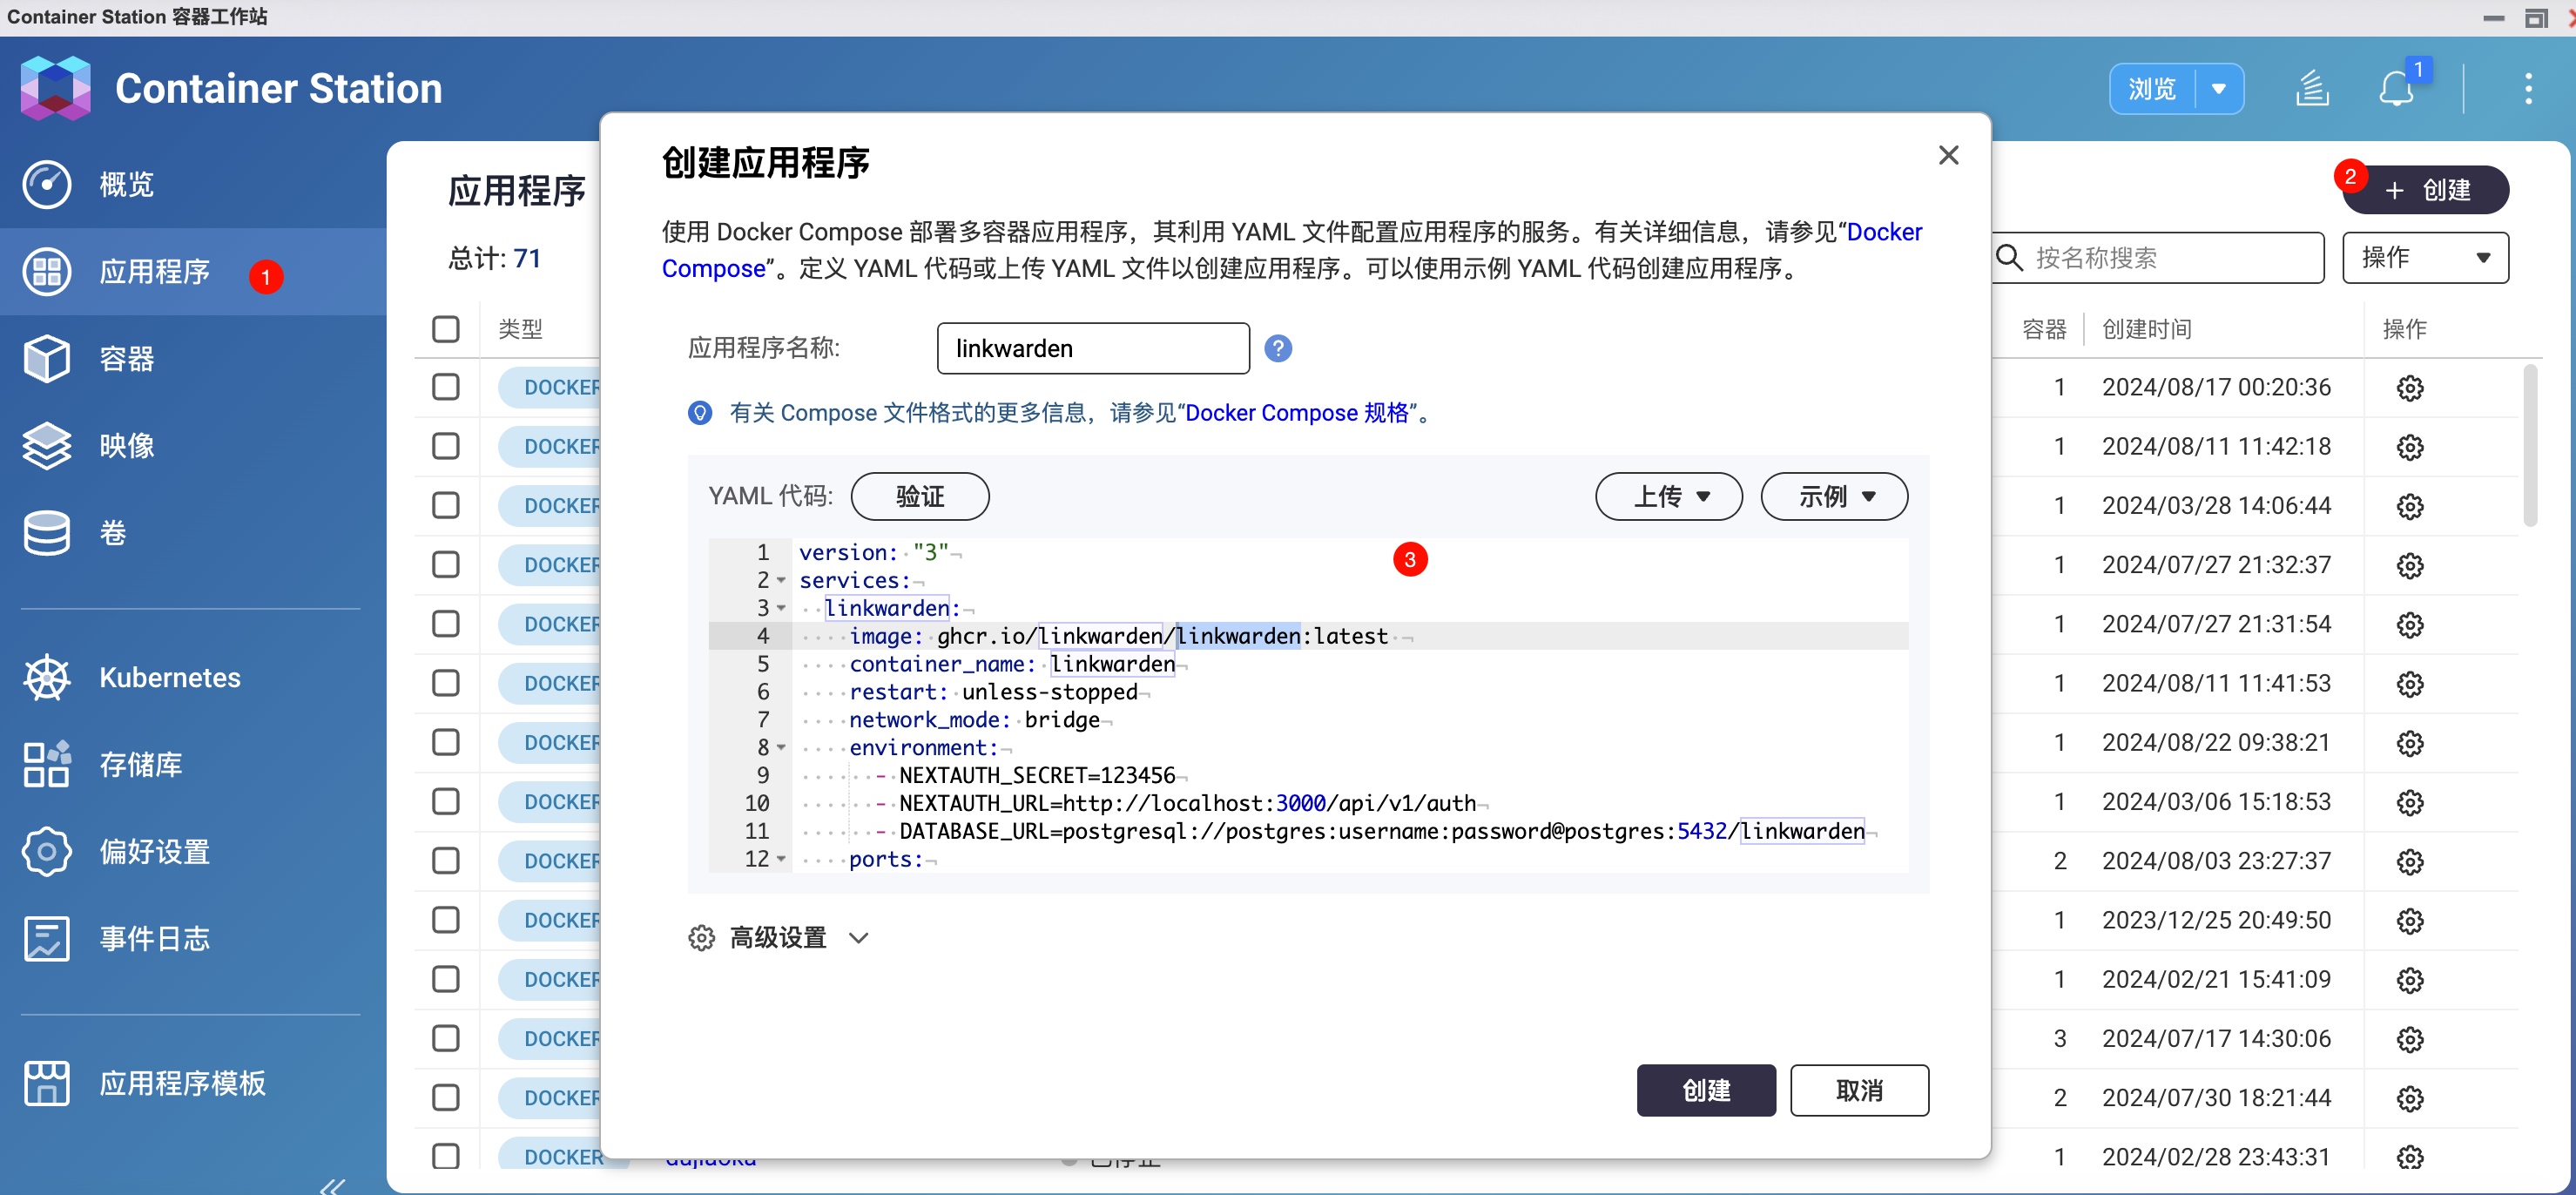Collapse the sidebar with double-chevron icon

333,1185
